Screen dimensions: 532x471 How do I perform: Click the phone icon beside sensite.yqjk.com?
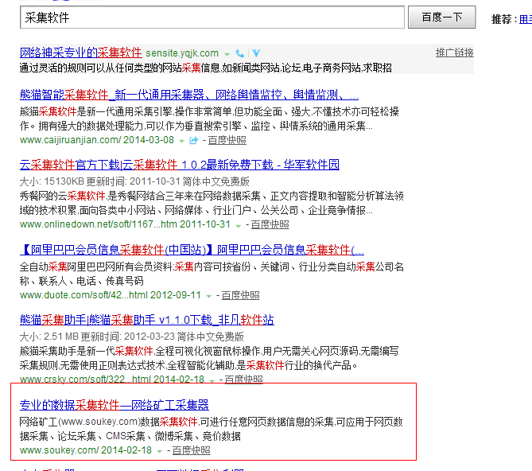click(x=240, y=53)
